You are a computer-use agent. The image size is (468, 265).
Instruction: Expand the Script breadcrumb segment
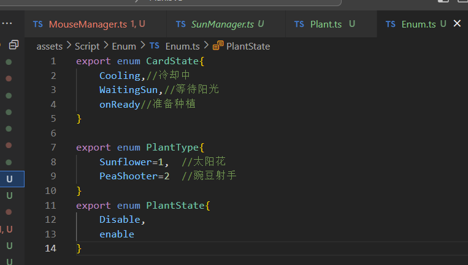[x=87, y=46]
